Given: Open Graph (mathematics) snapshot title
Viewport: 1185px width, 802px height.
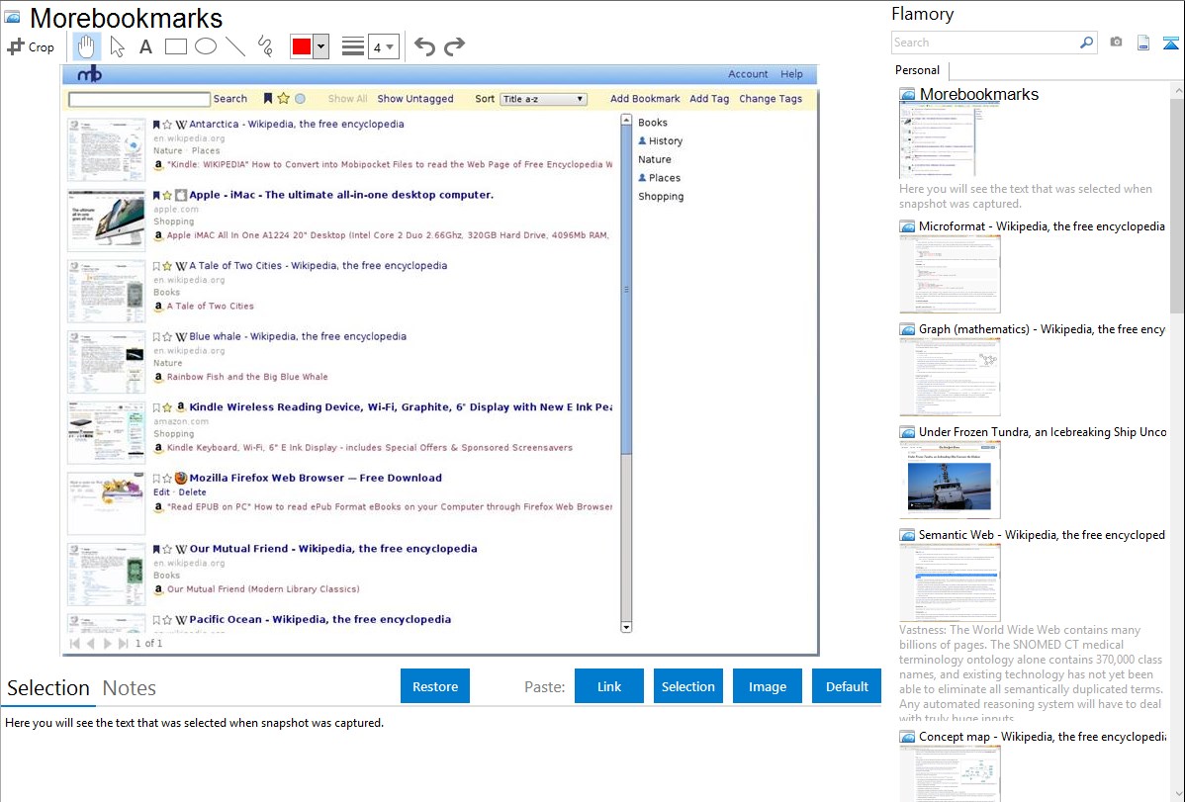Looking at the screenshot, I should [x=1042, y=329].
